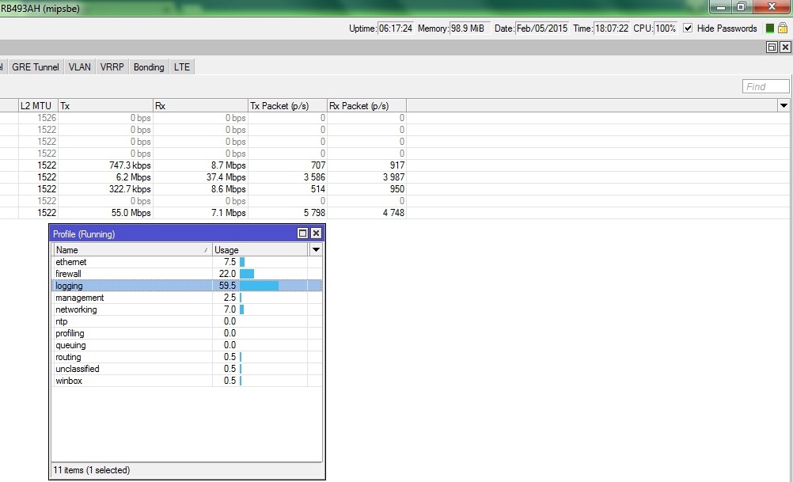Sort Profile list by Usage header
The height and width of the screenshot is (482, 793).
click(x=260, y=250)
